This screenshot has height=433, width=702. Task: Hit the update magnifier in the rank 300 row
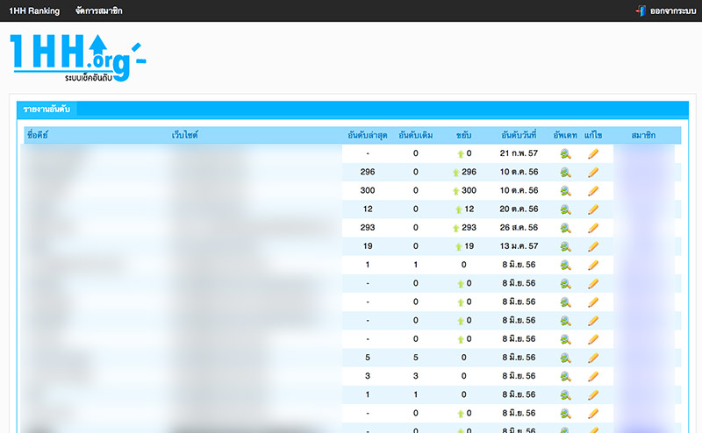pos(565,190)
